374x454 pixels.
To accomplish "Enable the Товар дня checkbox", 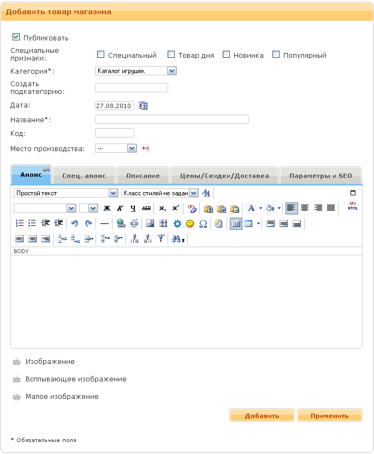I will [x=171, y=55].
